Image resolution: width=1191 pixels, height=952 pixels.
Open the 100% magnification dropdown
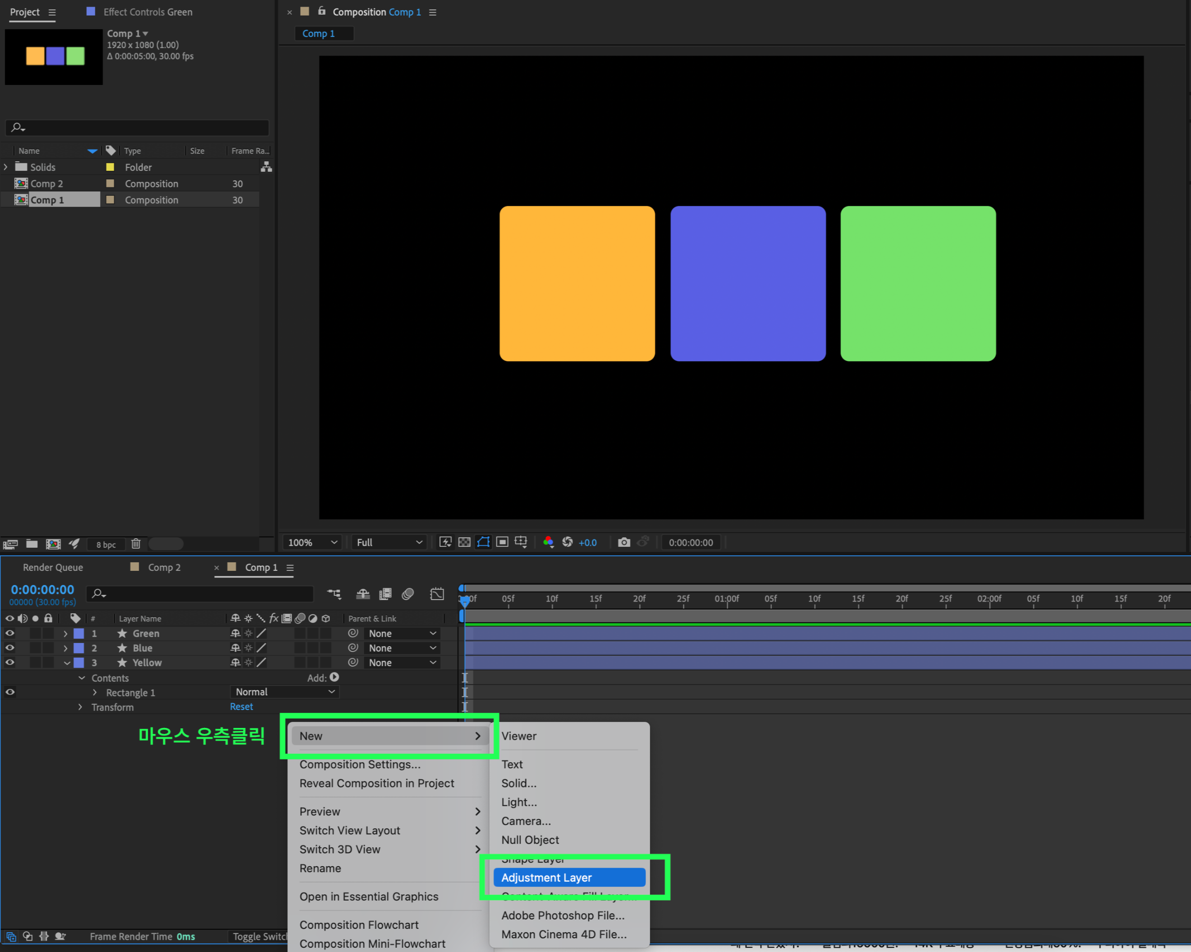point(313,542)
